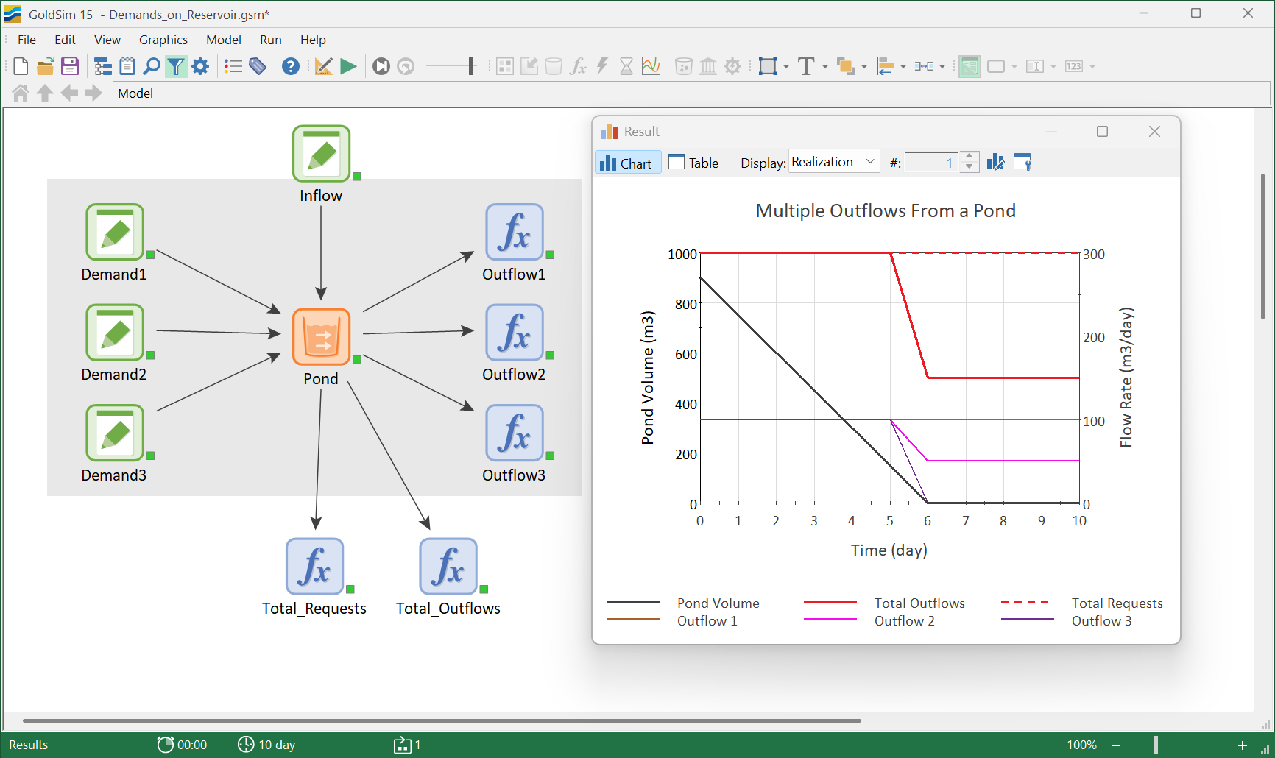
Task: Click zoom in plus in status bar
Action: pyautogui.click(x=1243, y=745)
